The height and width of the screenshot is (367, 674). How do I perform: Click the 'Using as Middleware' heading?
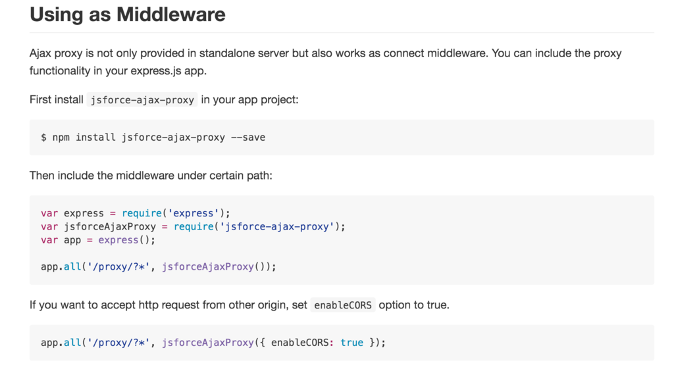(127, 14)
